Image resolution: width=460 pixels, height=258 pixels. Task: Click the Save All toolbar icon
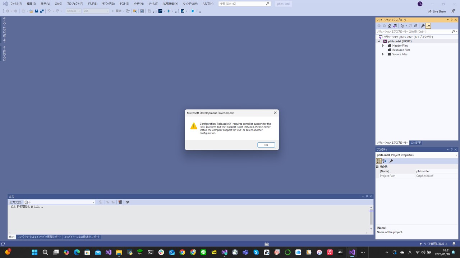(x=42, y=11)
